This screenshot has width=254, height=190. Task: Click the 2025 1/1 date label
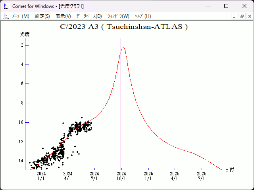coord(148,176)
